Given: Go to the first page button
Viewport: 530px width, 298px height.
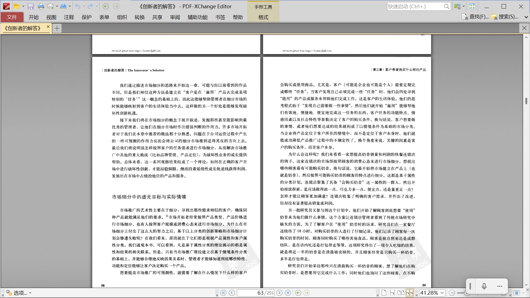Looking at the screenshot, I should pyautogui.click(x=223, y=293).
